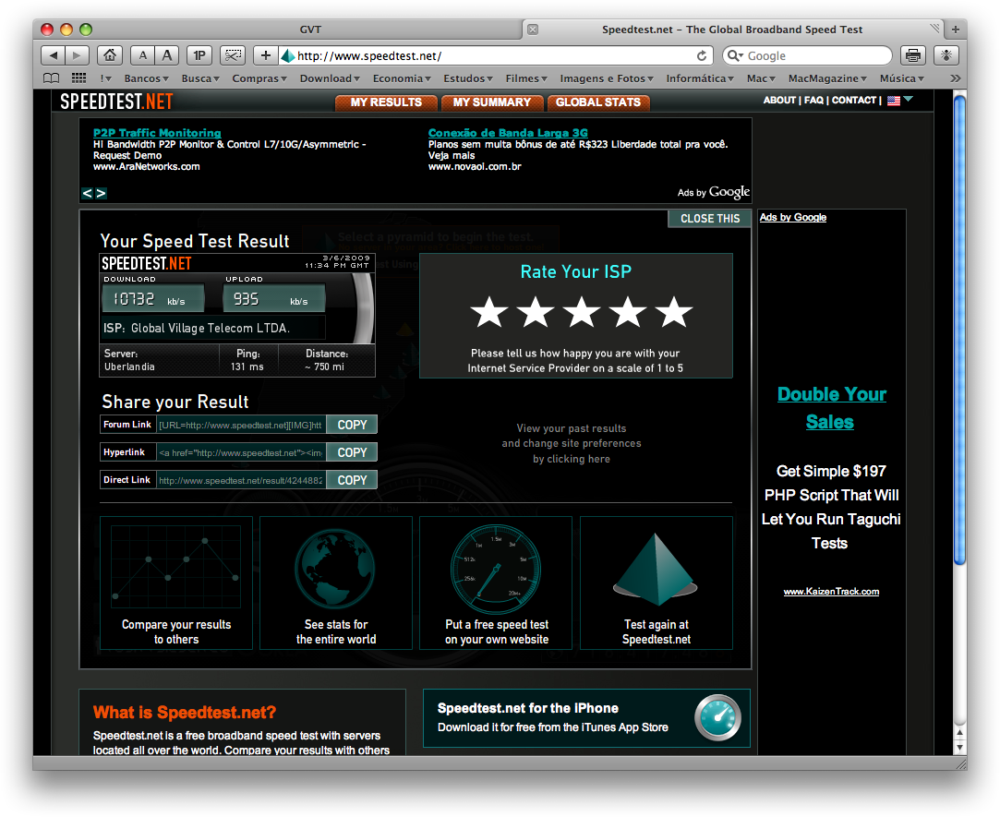Viewport: 1000px width, 817px height.
Task: Click the Home icon in Safari toolbar
Action: [x=110, y=55]
